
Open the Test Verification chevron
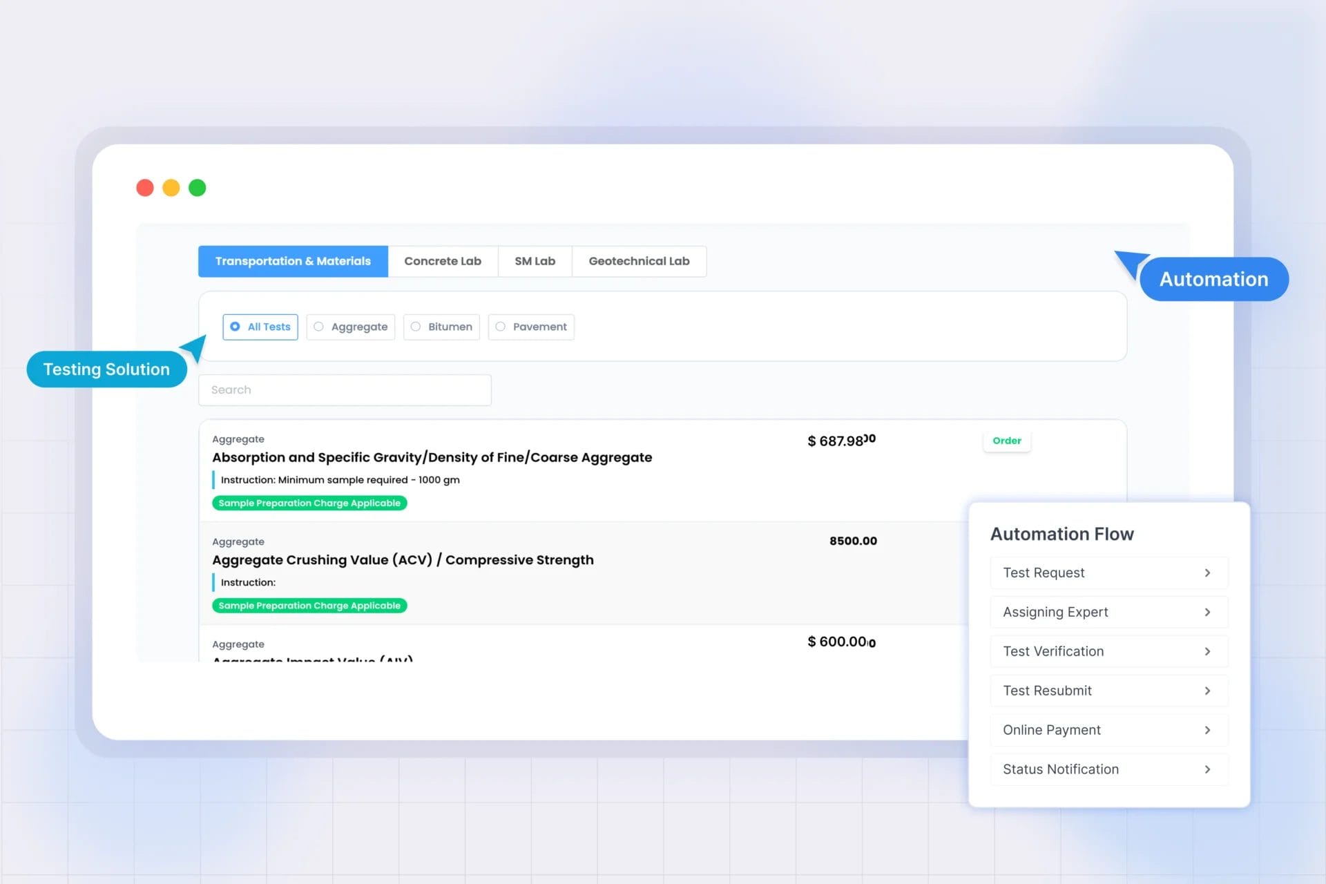coord(1207,651)
